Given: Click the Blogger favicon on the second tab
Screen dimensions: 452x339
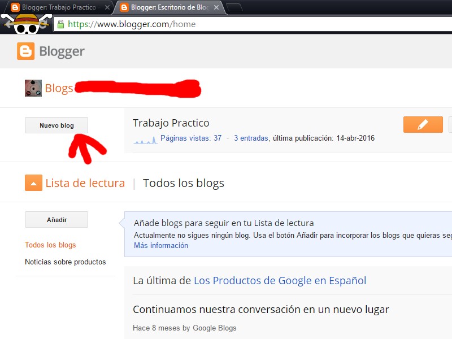Looking at the screenshot, I should click(124, 7).
